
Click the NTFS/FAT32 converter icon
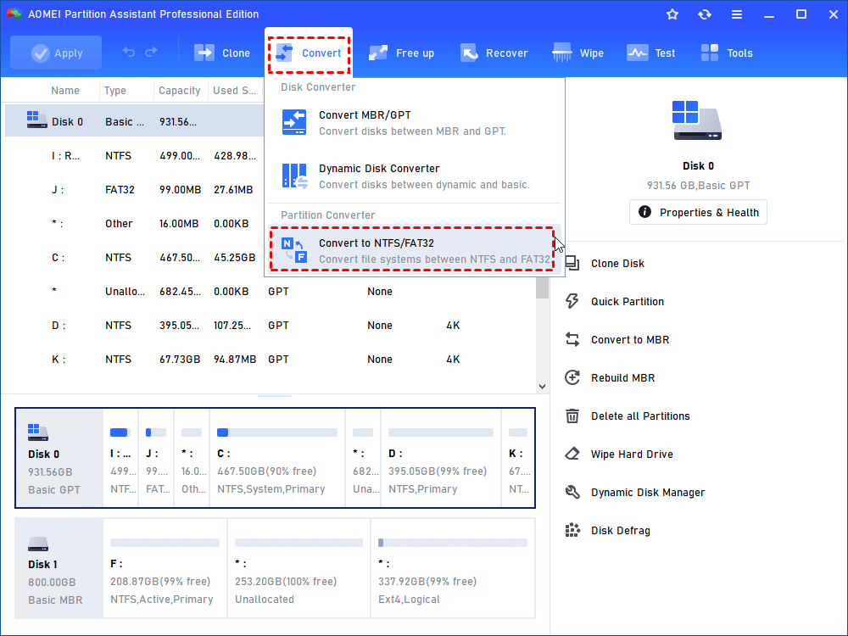(294, 250)
